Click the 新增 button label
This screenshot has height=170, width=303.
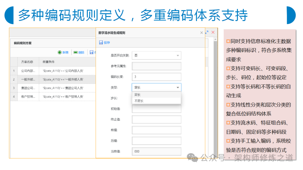tap(65, 52)
